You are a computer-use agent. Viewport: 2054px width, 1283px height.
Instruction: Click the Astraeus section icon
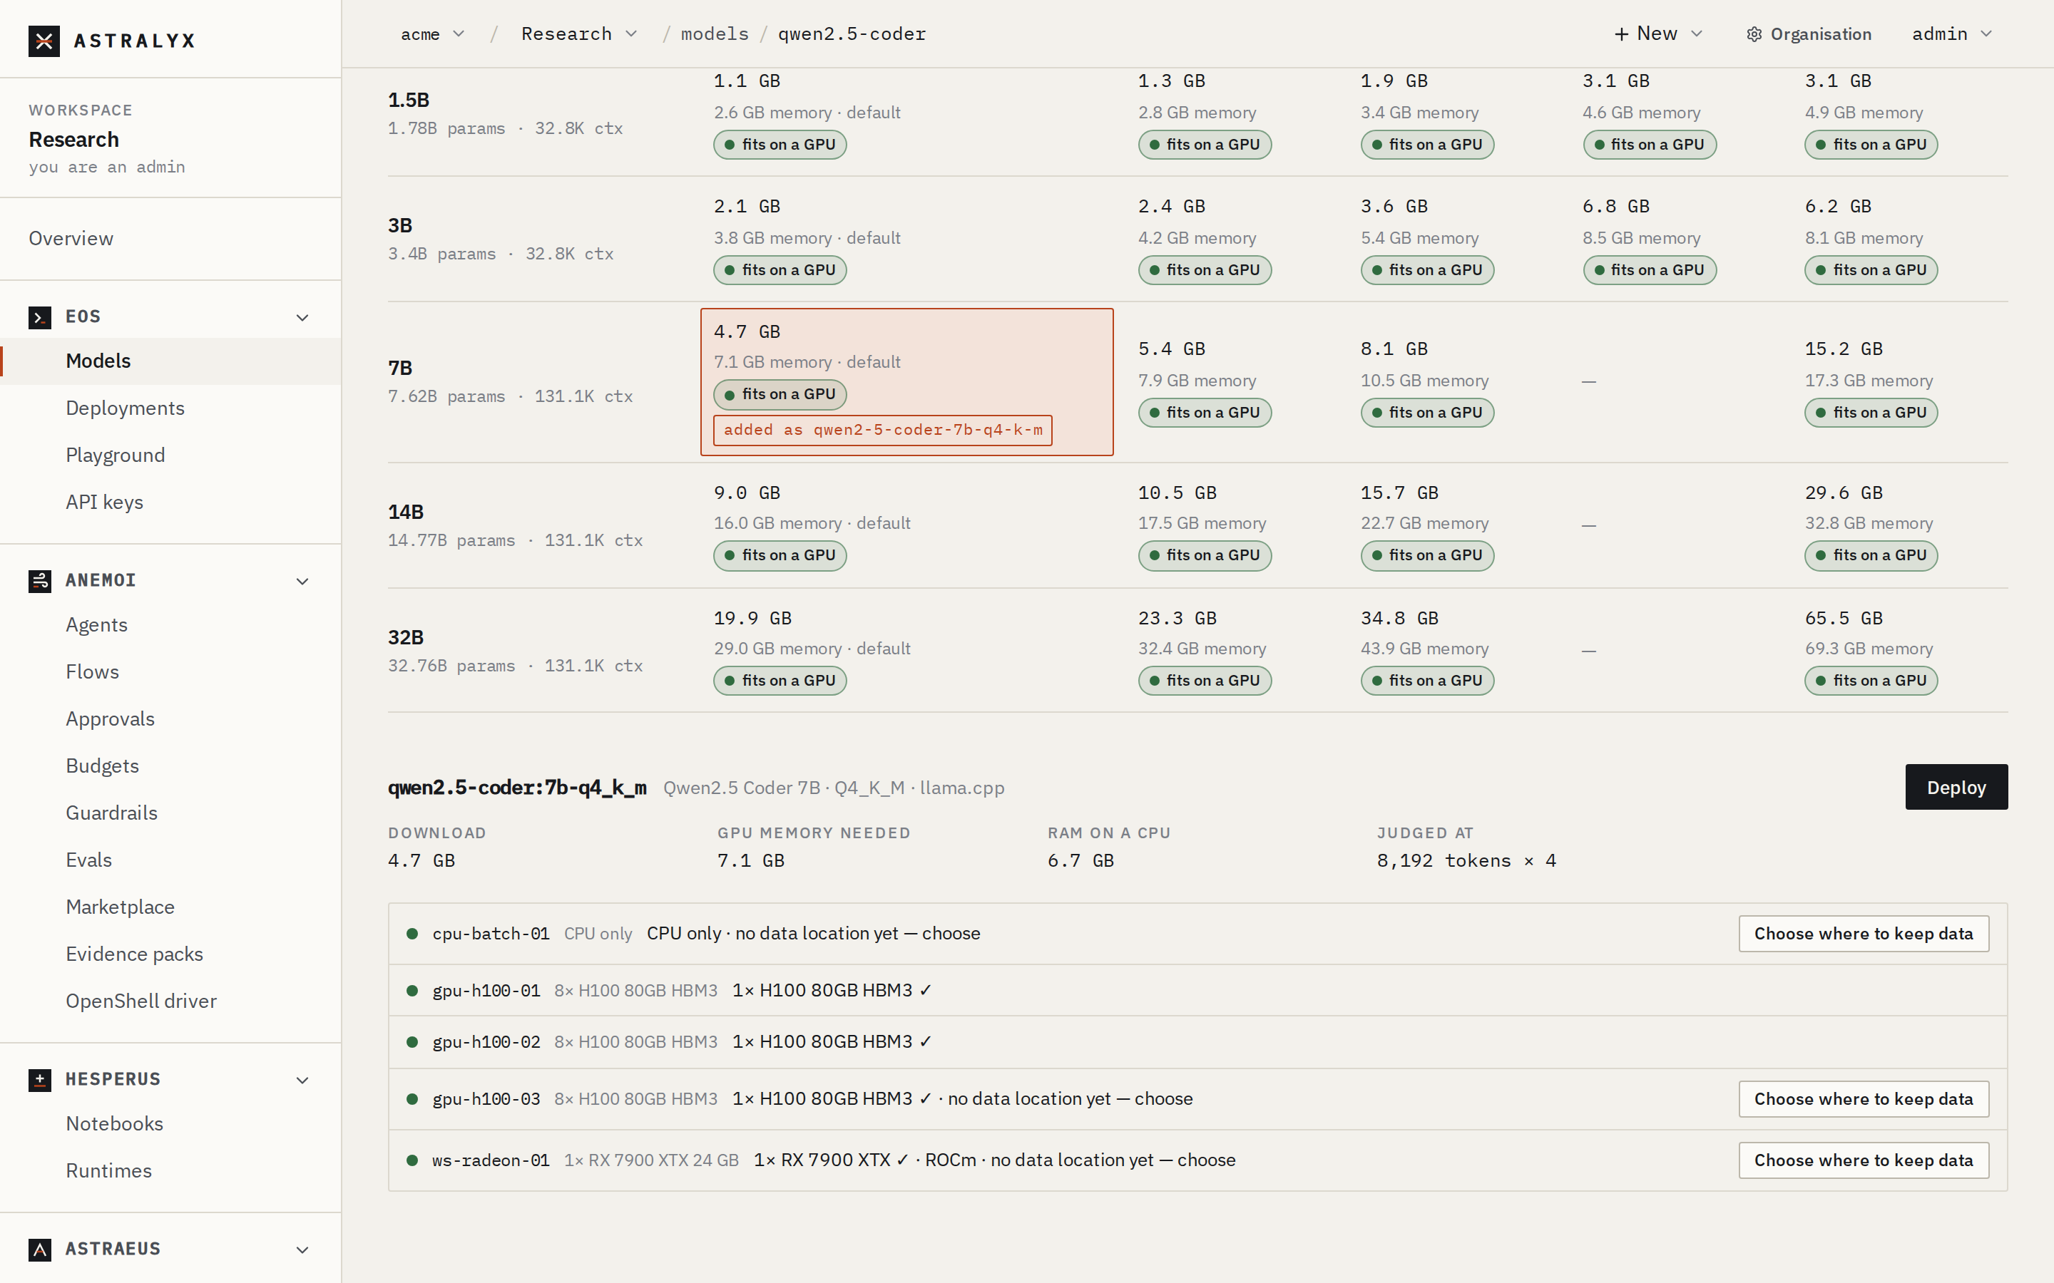pos(40,1250)
